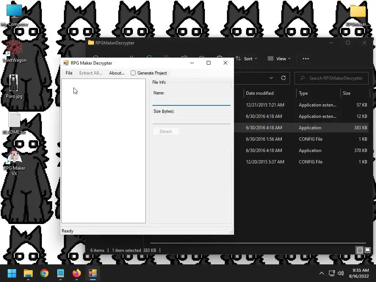Image resolution: width=376 pixels, height=282 pixels.
Task: Click the folder icon in Explorer title bar
Action: pos(91,43)
